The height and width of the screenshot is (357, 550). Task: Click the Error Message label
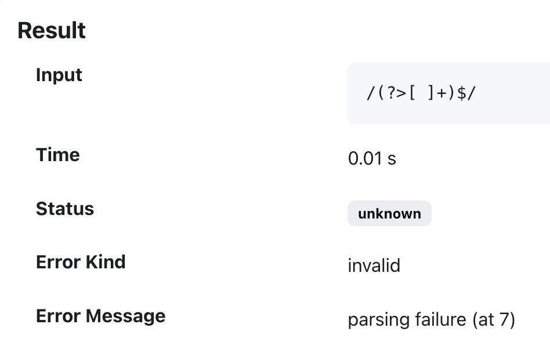100,316
